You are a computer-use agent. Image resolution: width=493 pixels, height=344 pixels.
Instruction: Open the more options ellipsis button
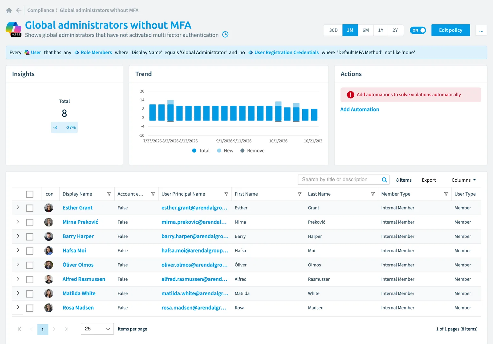click(481, 30)
